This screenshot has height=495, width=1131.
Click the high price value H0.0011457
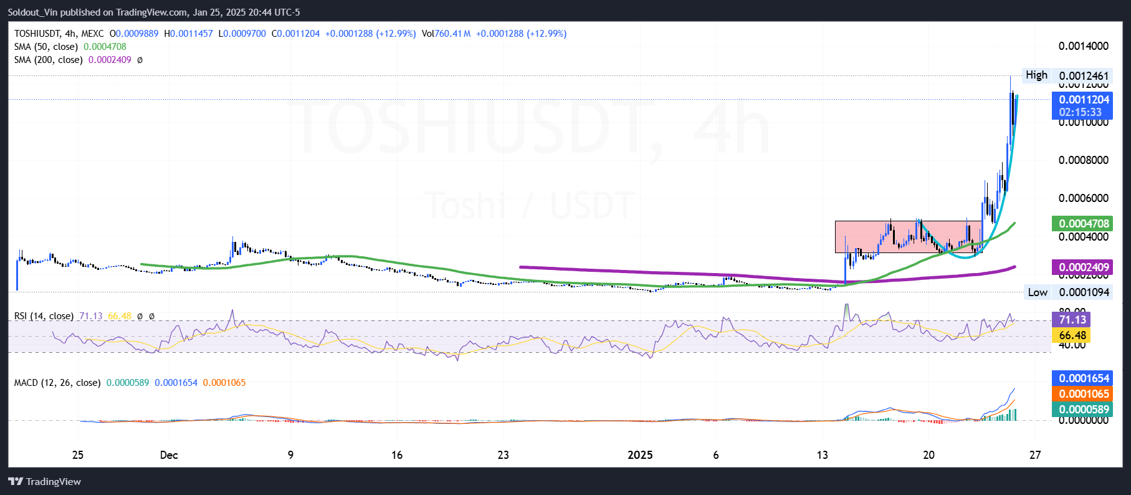pos(188,34)
